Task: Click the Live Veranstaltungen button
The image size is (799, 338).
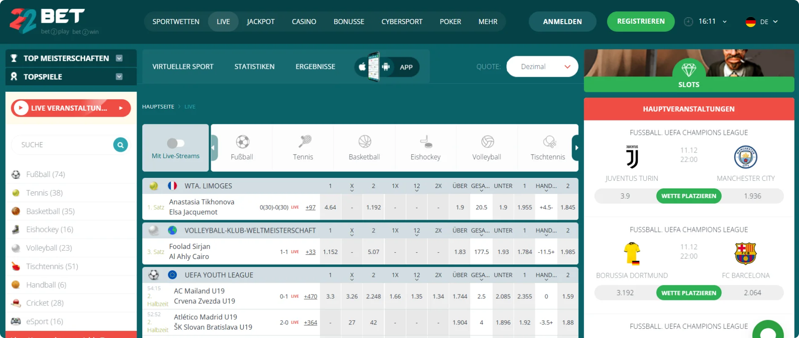Action: 71,108
